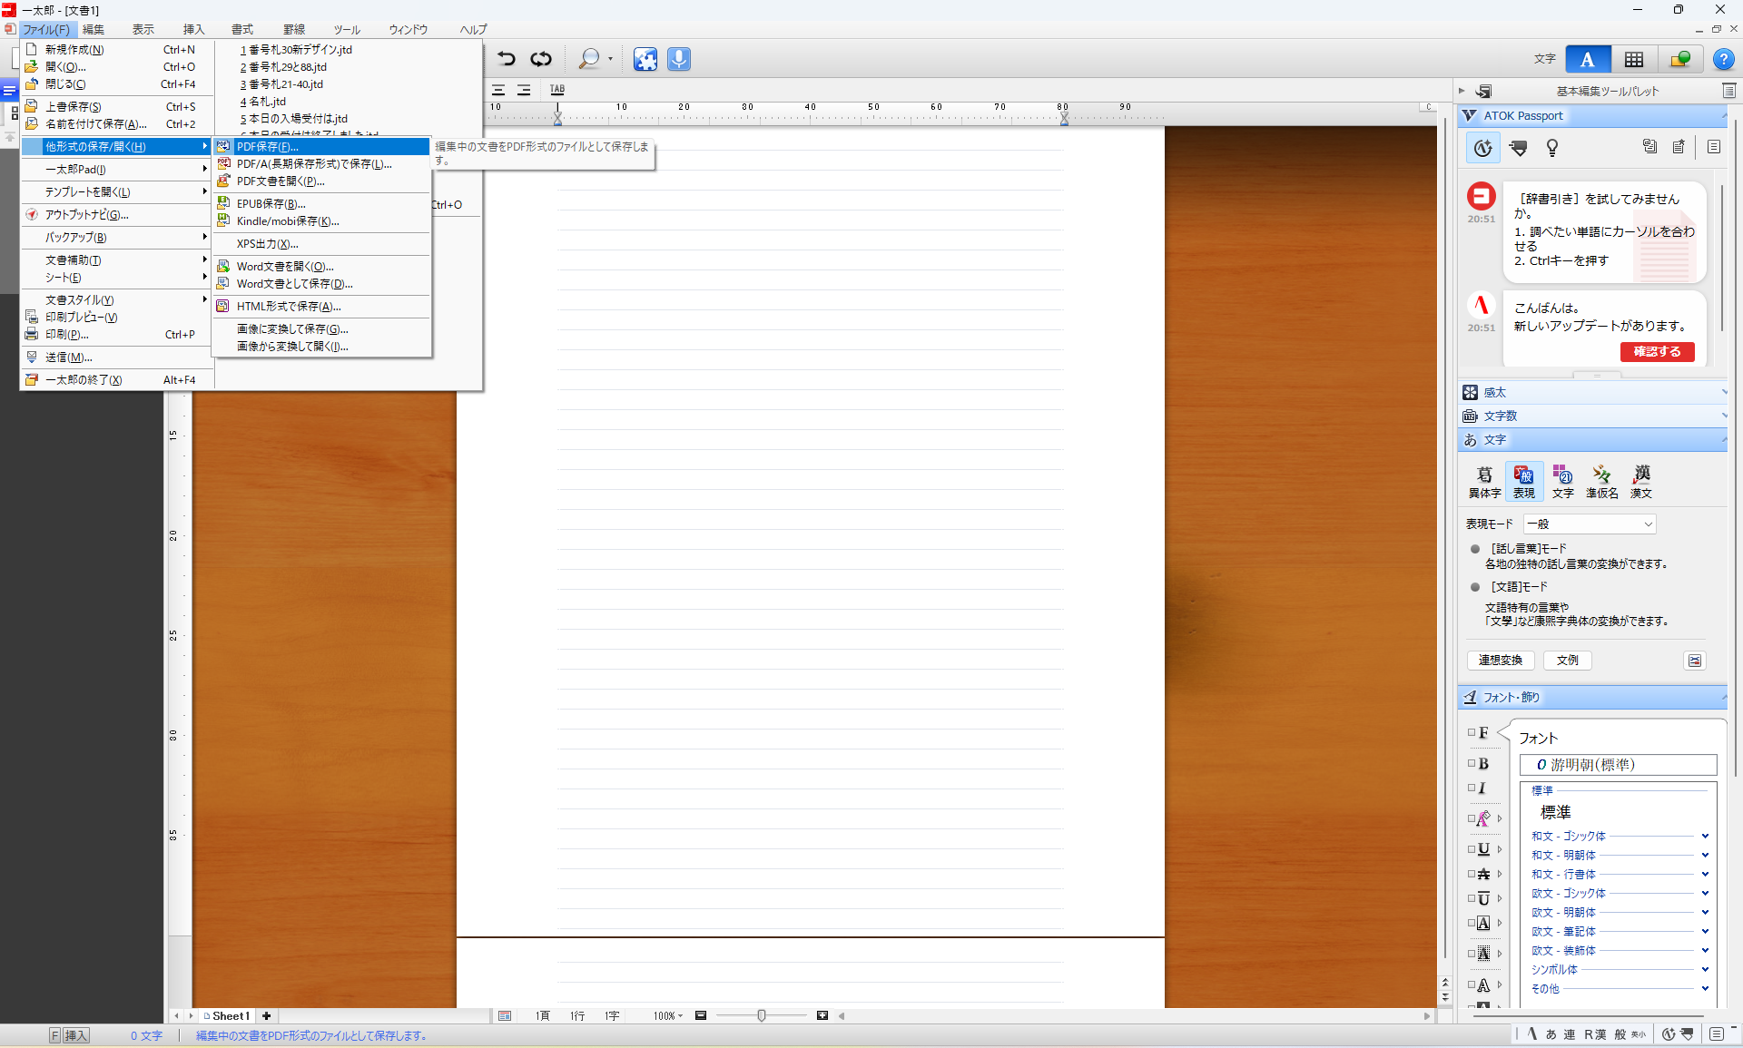Select Word文書として保存 from submenu
Screen dimensions: 1743x1048
coord(294,284)
